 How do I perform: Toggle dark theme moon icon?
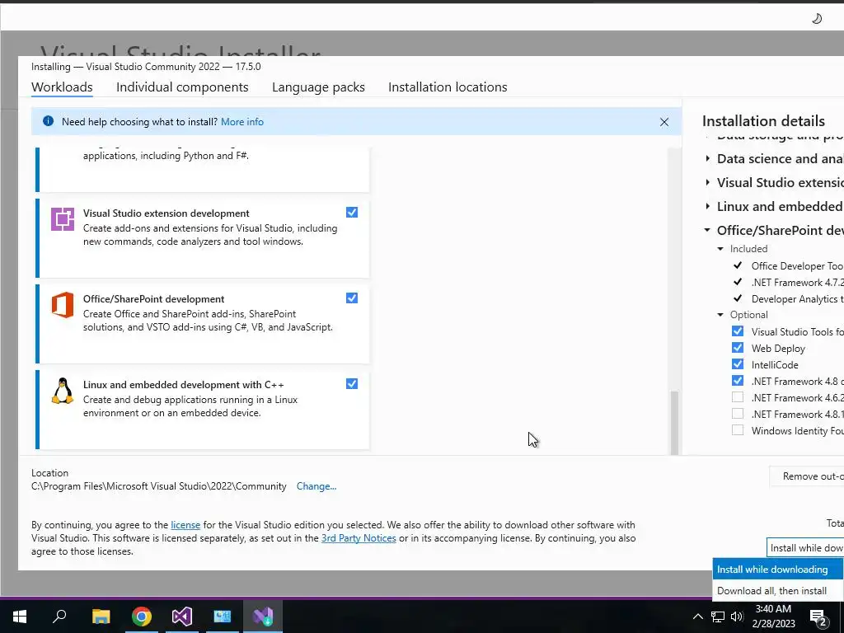(x=817, y=19)
